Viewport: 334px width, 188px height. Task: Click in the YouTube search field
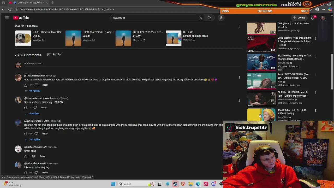click(x=155, y=18)
